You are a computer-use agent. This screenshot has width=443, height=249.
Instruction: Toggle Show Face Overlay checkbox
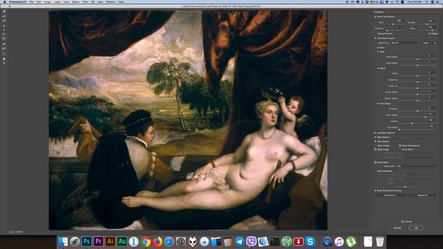(400, 146)
